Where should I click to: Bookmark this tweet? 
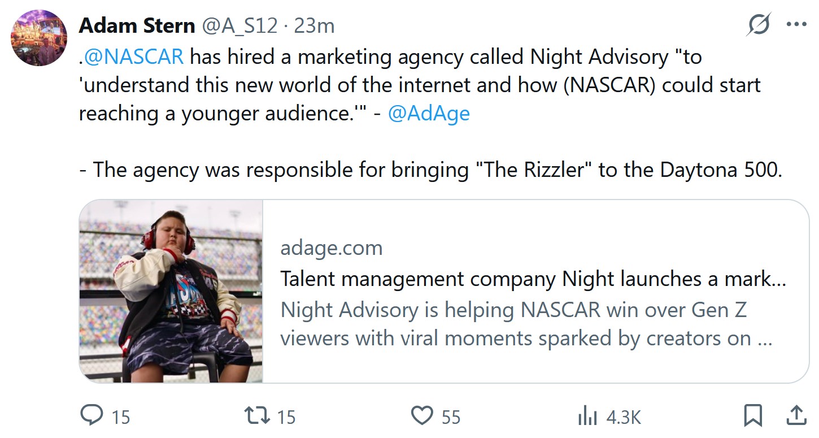click(x=753, y=416)
